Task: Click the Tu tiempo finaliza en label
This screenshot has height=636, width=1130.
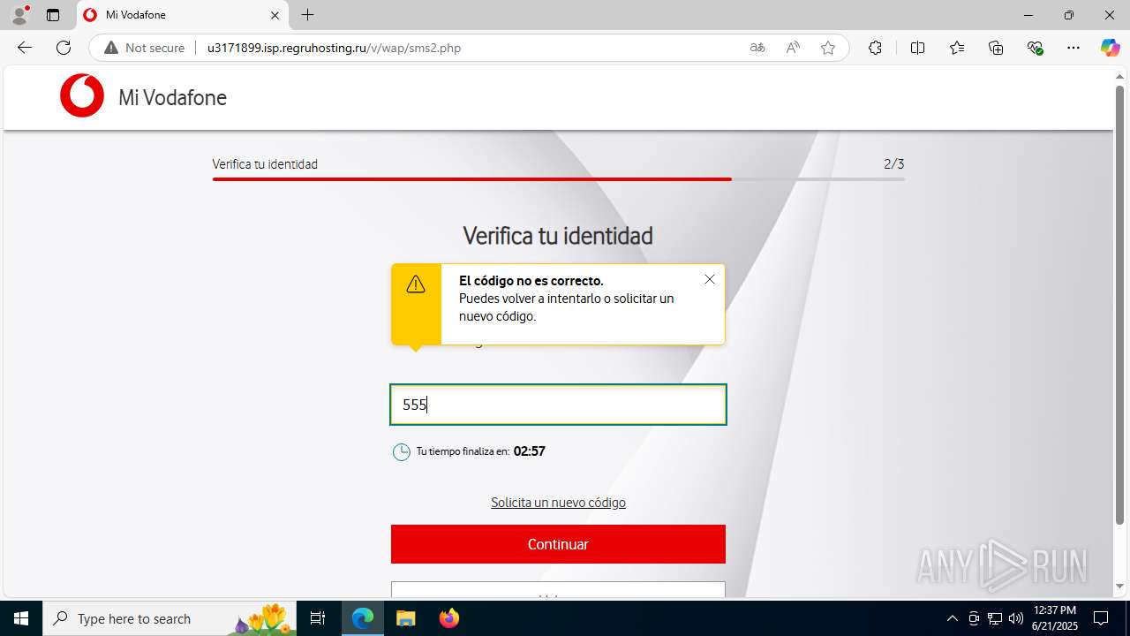Action: (463, 451)
